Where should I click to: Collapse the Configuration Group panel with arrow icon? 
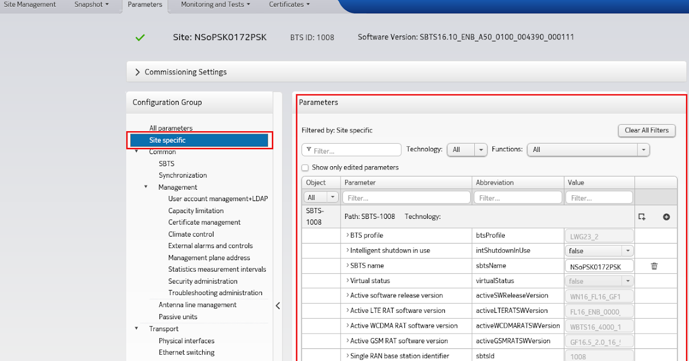[278, 305]
